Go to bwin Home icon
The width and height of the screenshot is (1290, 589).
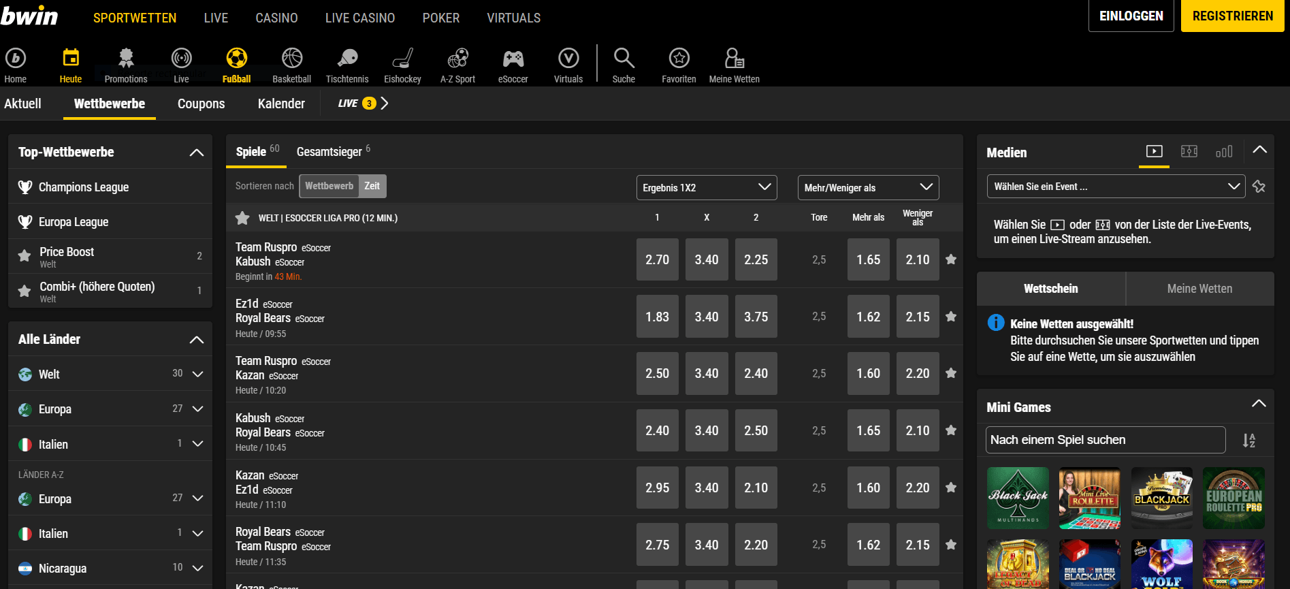tap(16, 59)
